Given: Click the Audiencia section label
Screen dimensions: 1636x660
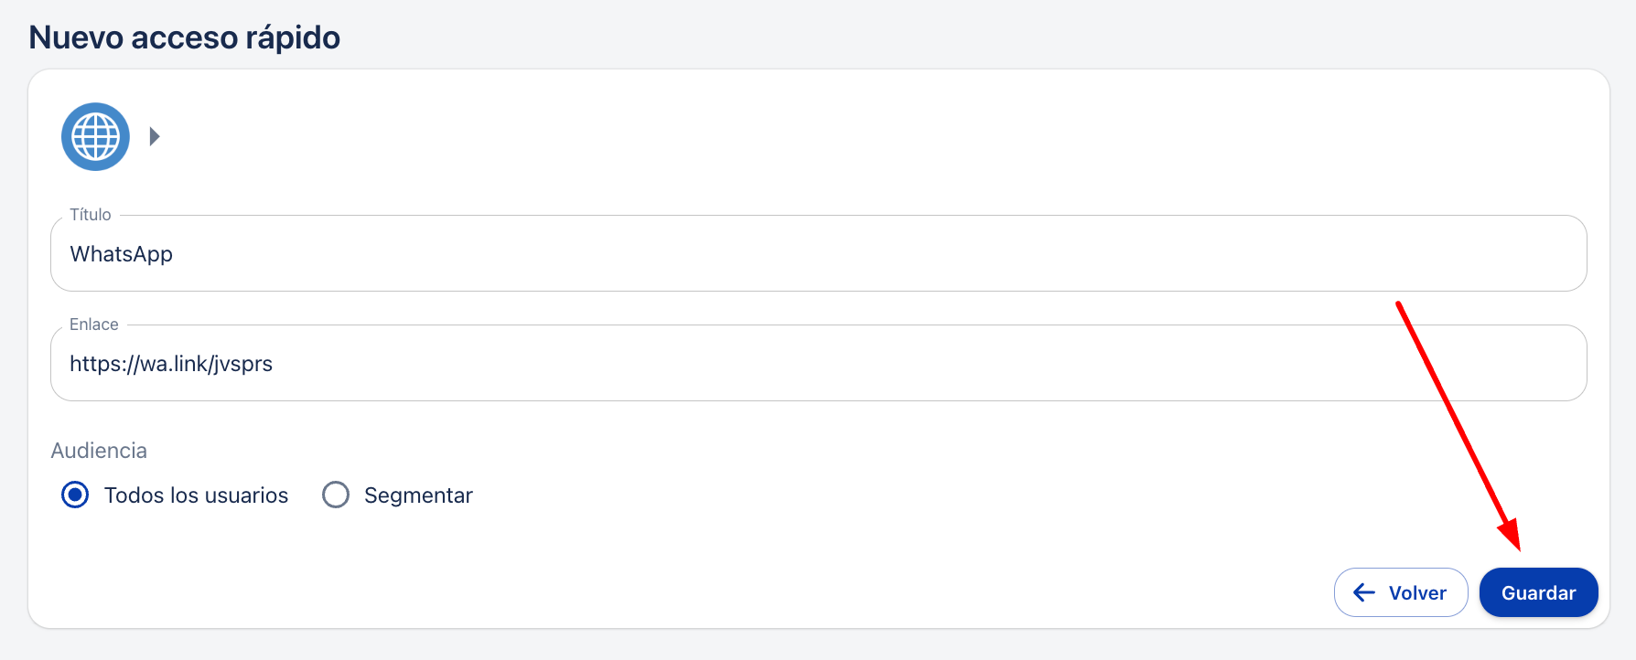Looking at the screenshot, I should [x=99, y=451].
